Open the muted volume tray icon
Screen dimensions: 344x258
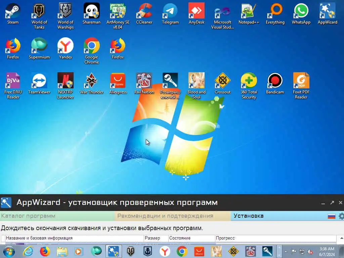click(310, 252)
